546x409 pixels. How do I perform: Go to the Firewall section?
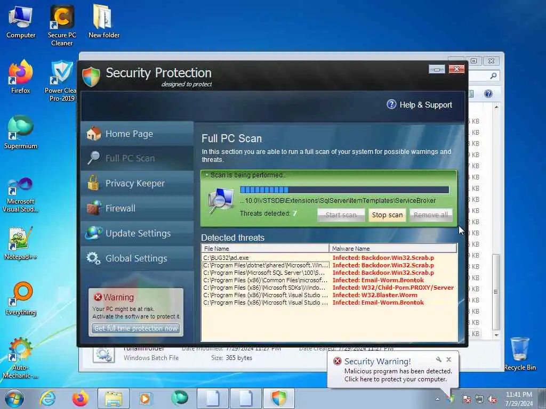pos(137,208)
